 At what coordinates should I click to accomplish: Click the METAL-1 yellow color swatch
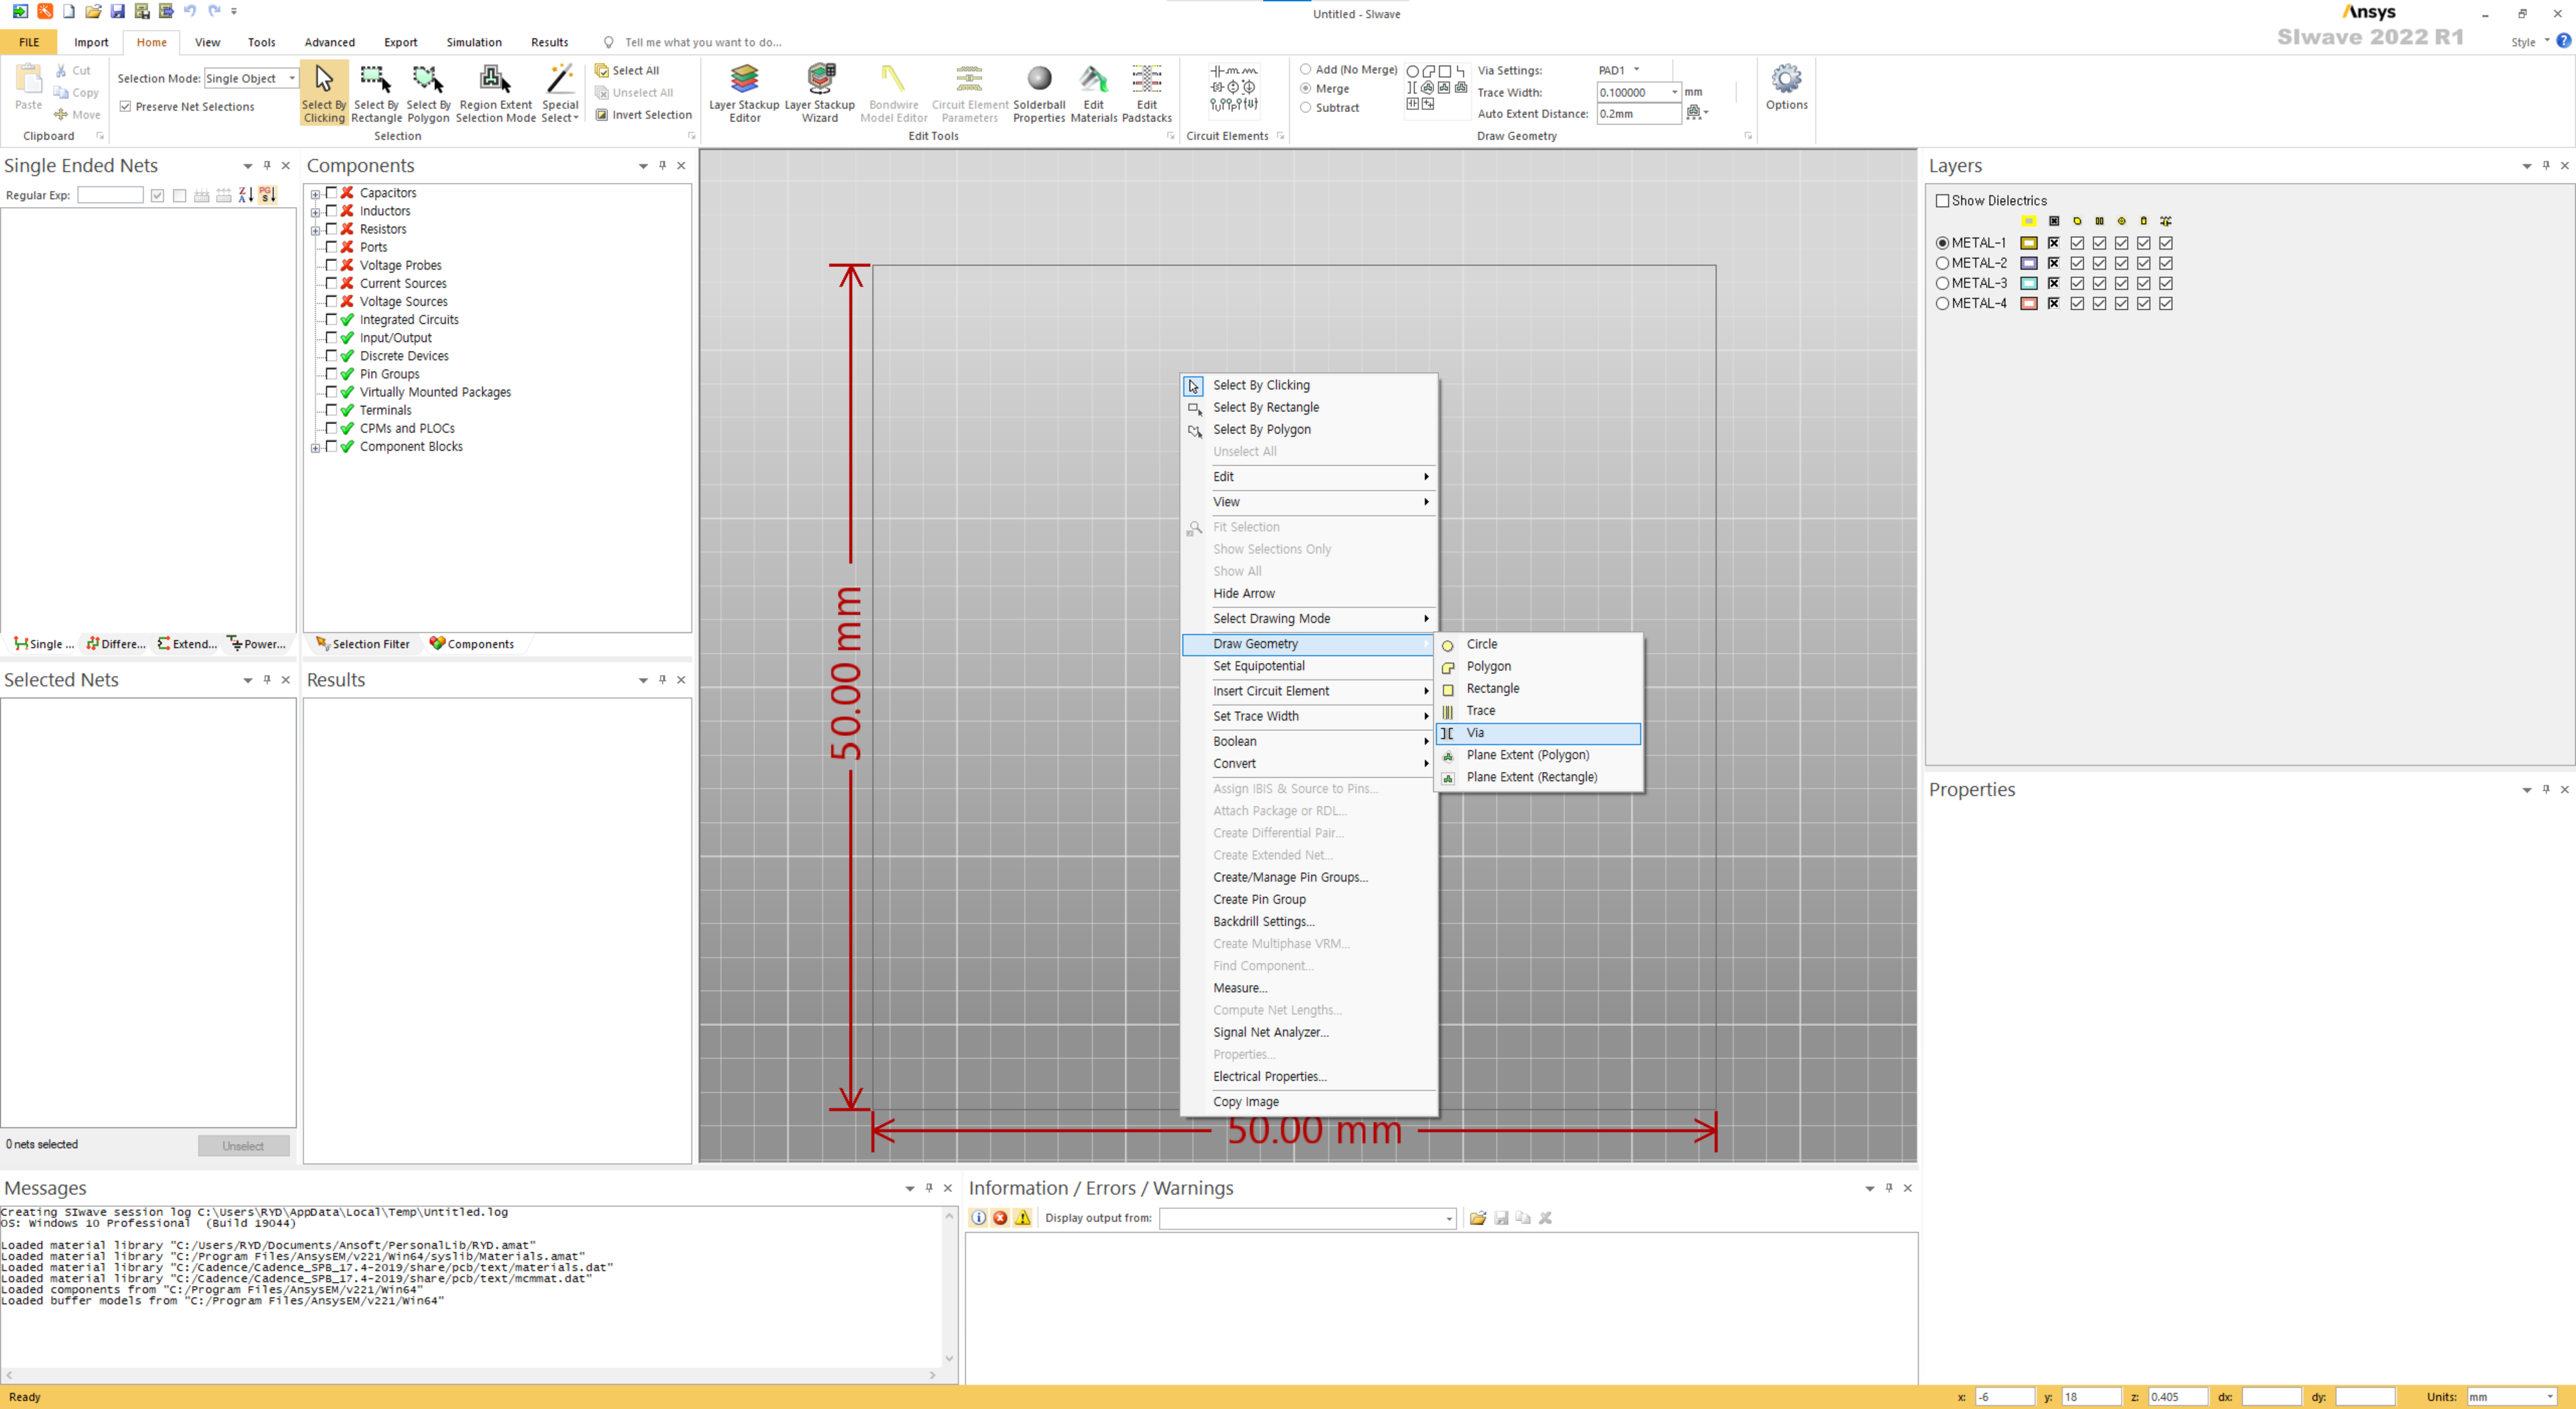pos(2028,243)
